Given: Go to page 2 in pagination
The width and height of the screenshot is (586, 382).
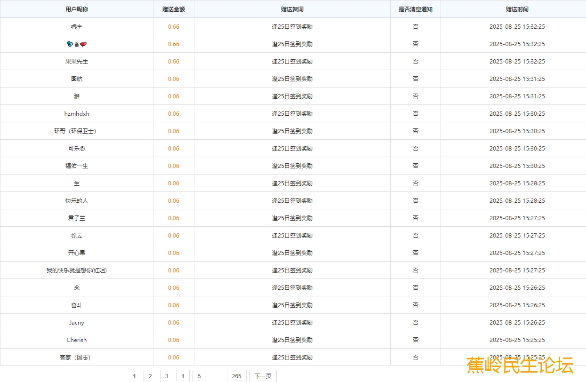Looking at the screenshot, I should click(150, 376).
